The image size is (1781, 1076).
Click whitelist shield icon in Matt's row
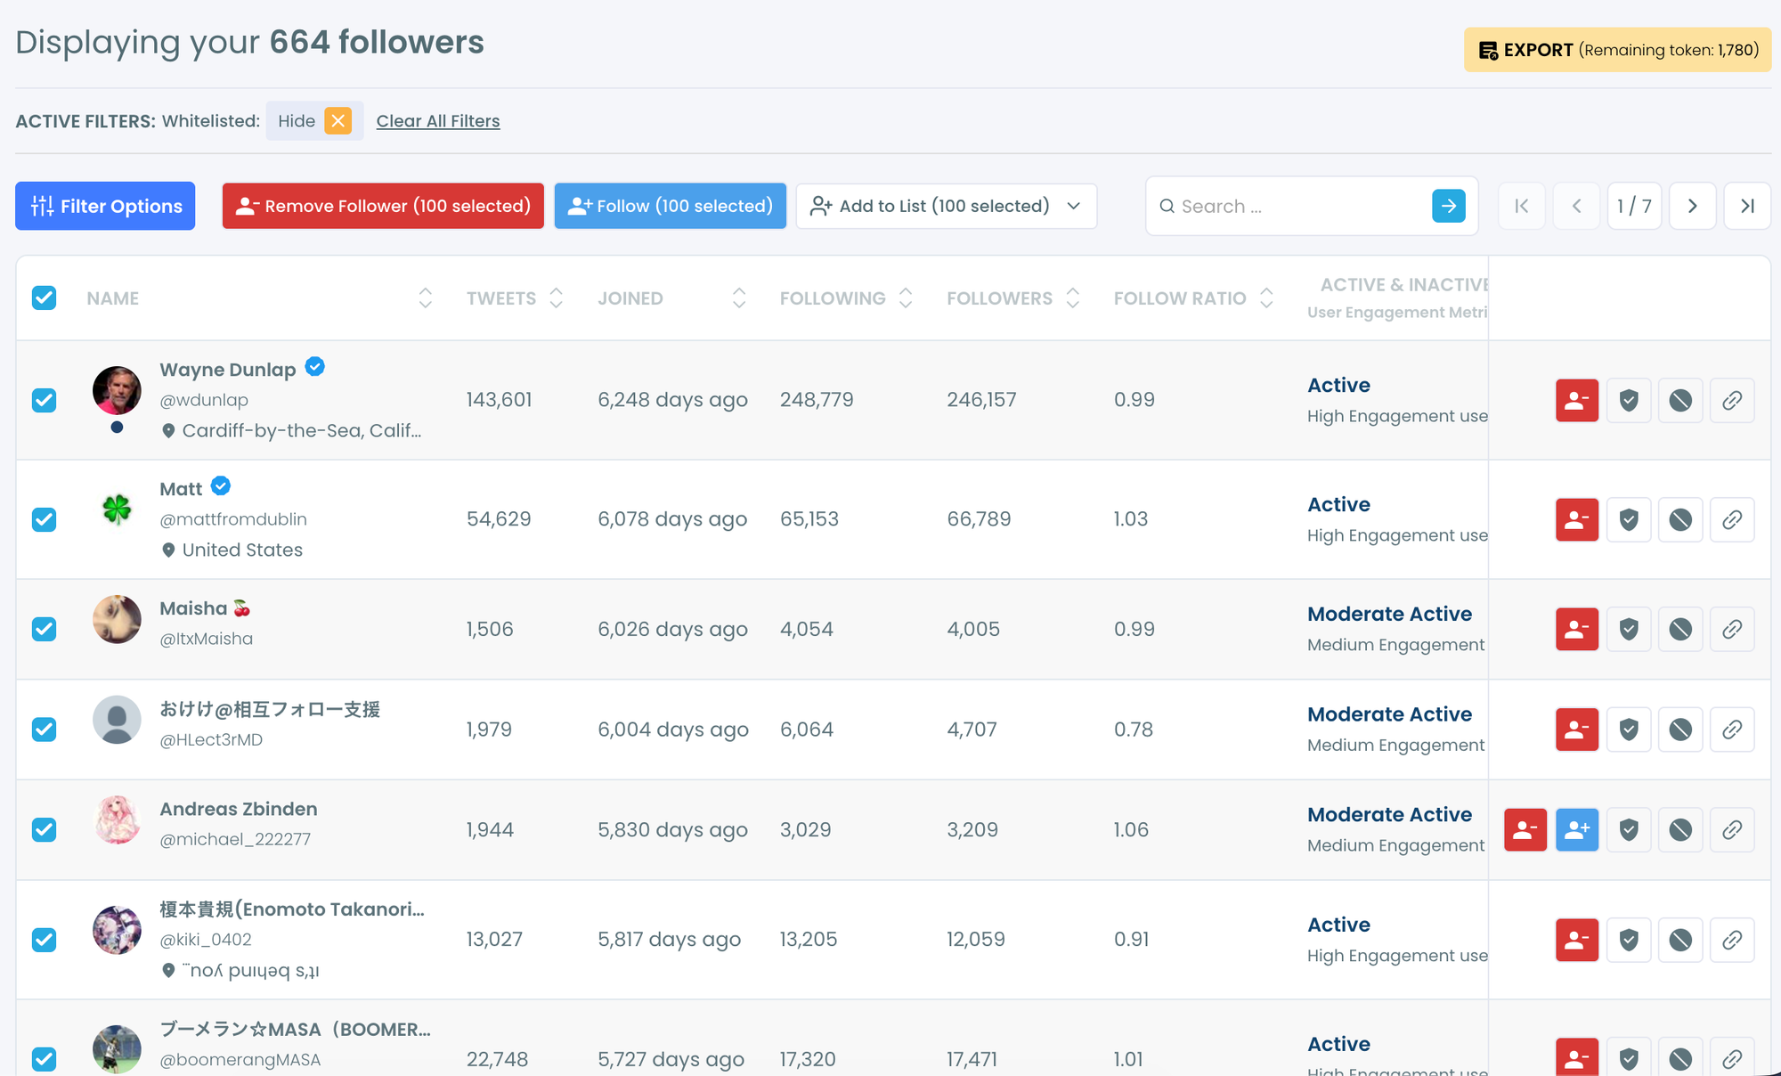point(1628,519)
